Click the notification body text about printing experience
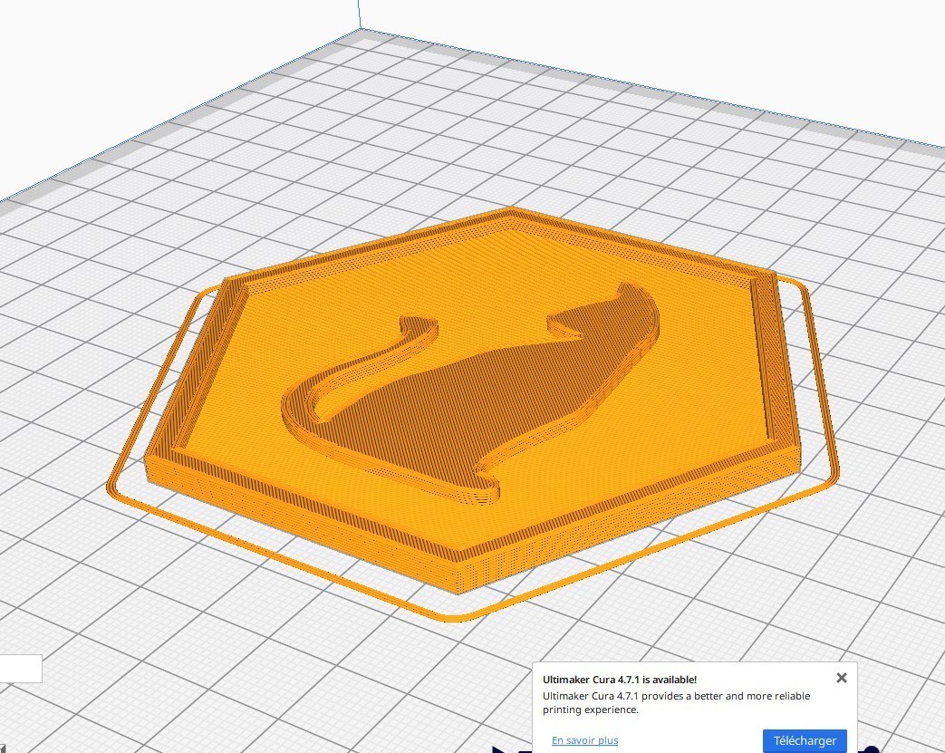 pos(674,700)
